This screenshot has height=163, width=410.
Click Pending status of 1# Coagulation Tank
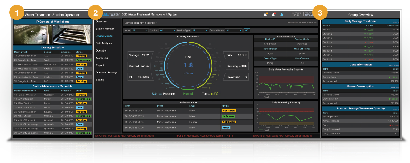81,56
